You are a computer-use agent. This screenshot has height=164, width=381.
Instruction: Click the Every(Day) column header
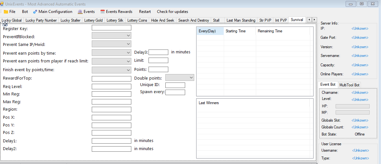coord(210,31)
